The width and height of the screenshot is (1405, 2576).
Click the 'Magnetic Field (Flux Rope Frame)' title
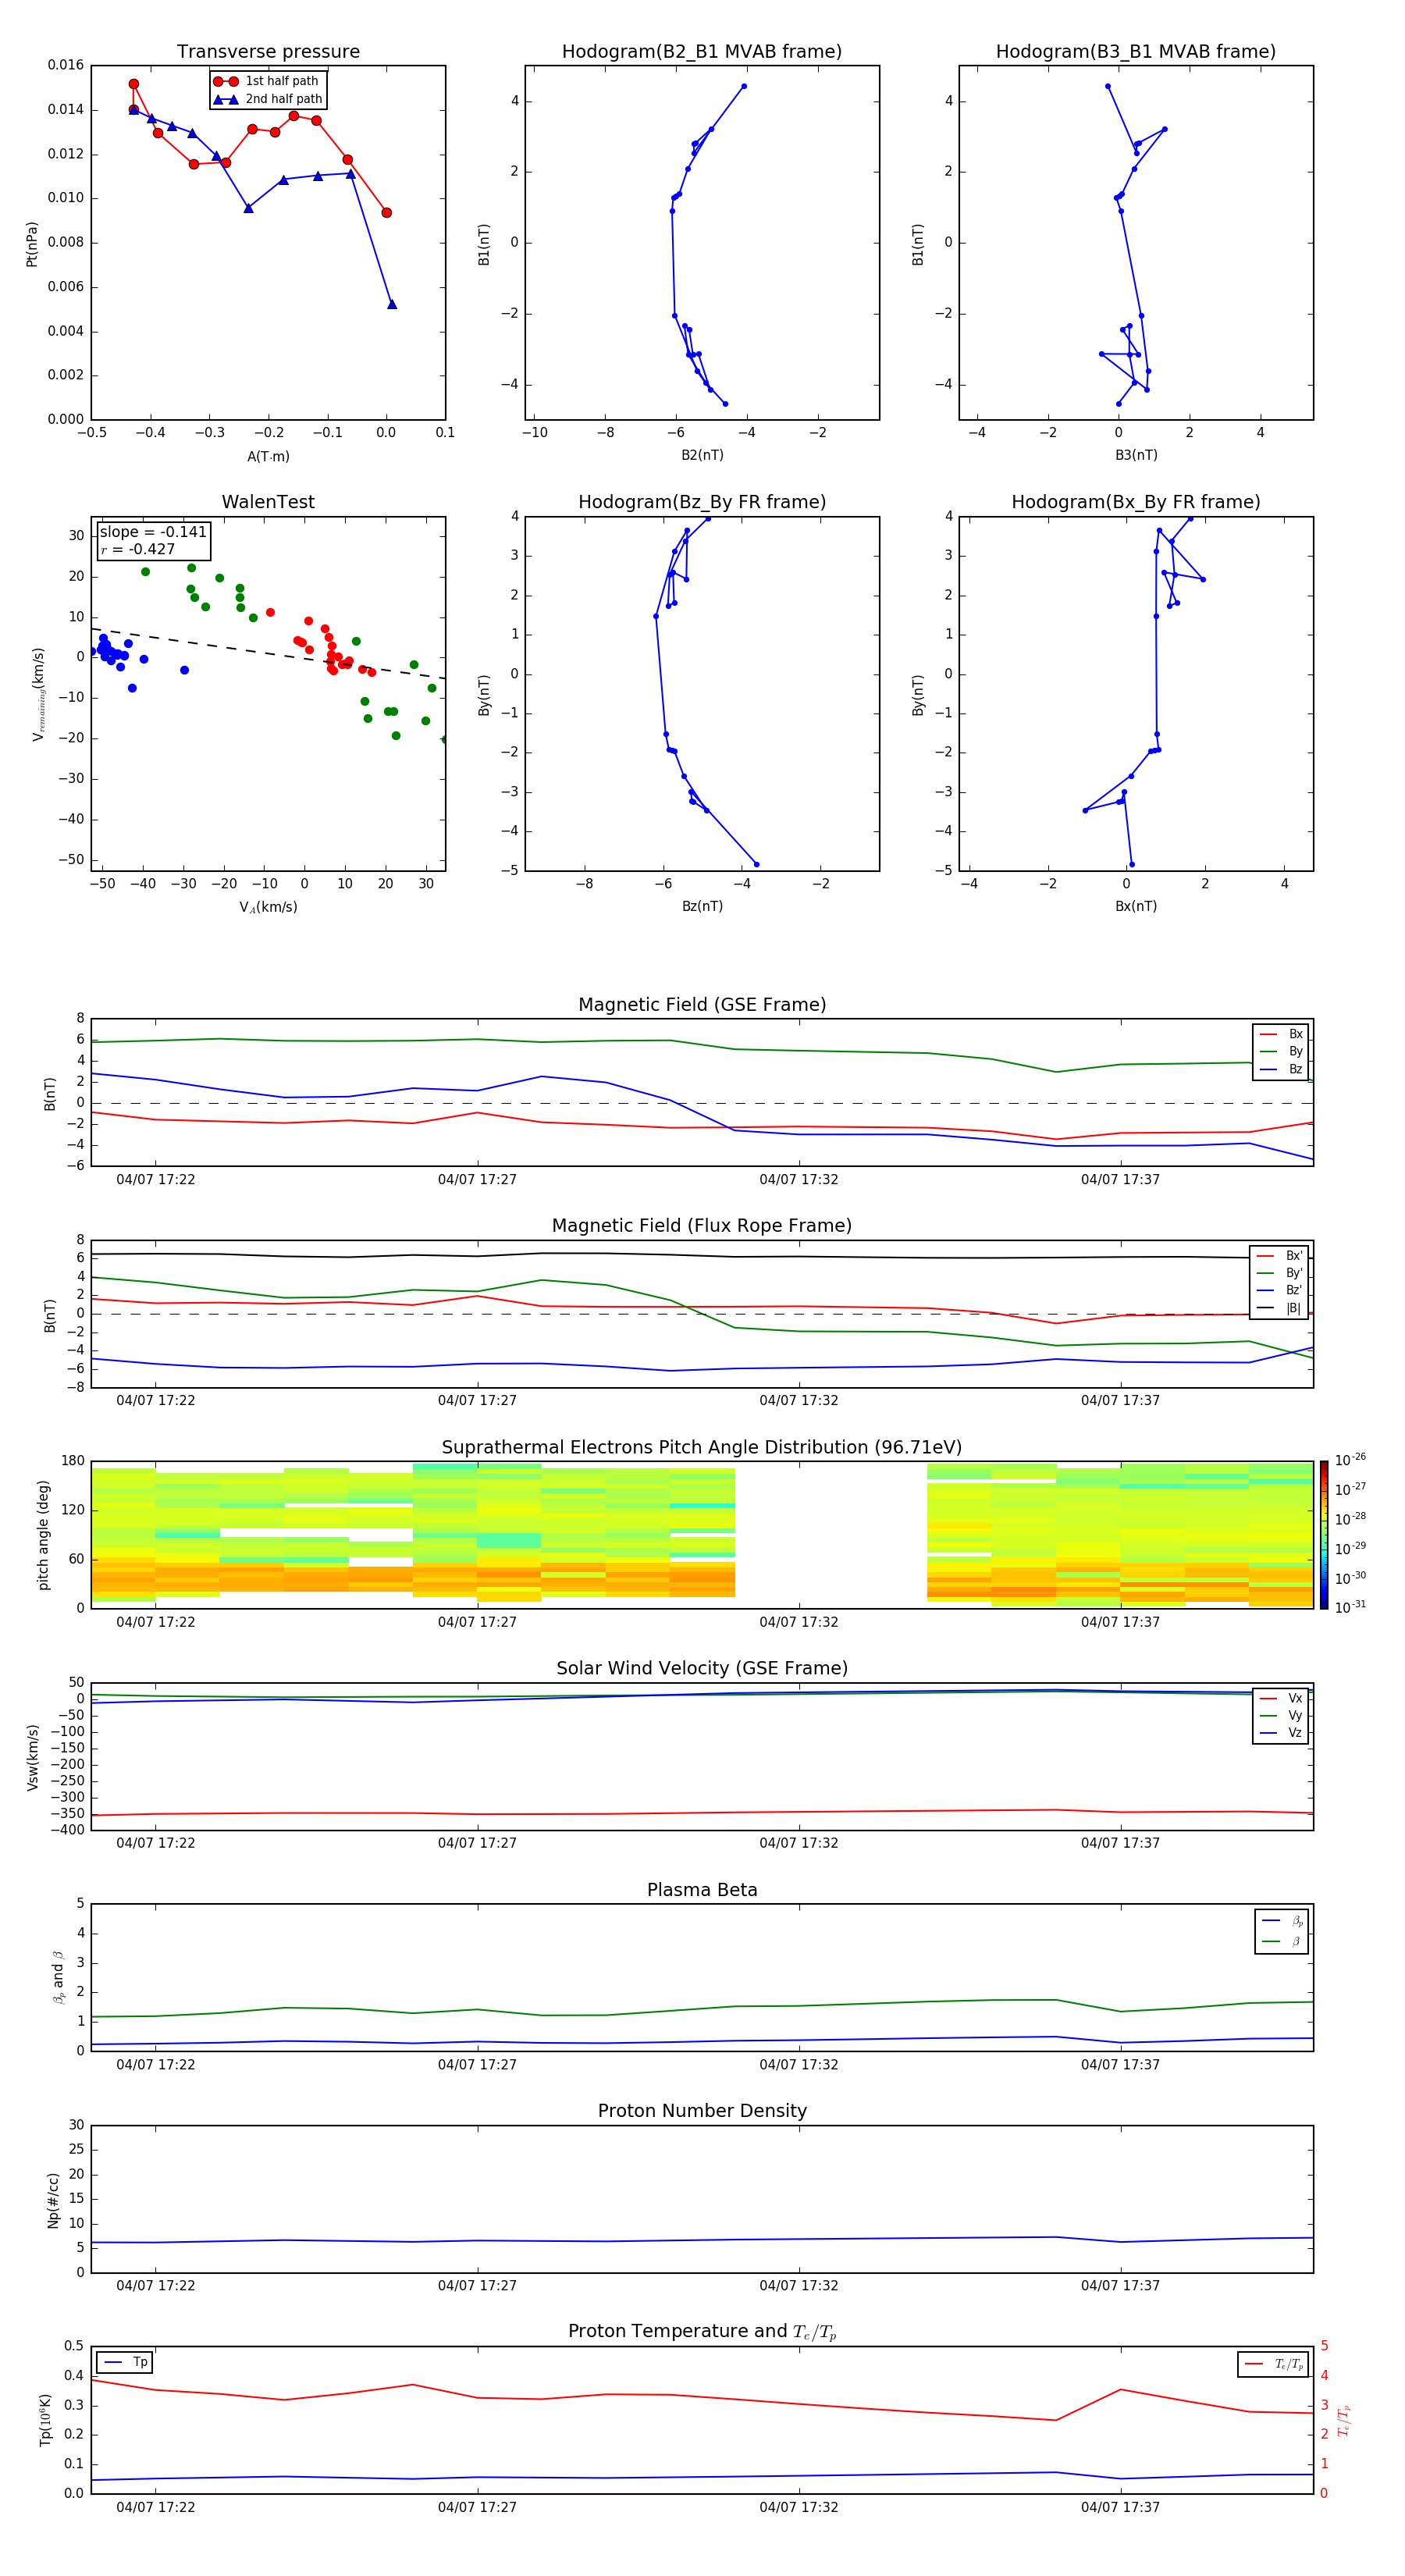(x=702, y=1226)
